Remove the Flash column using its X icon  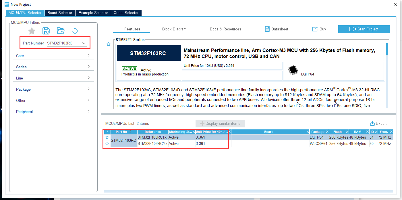pyautogui.click(x=347, y=132)
